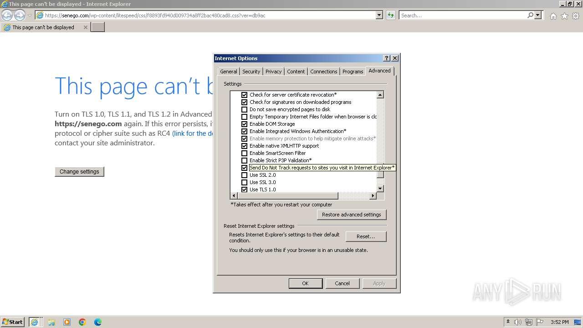Select the Advanced tab
This screenshot has height=328, width=583.
pos(379,71)
